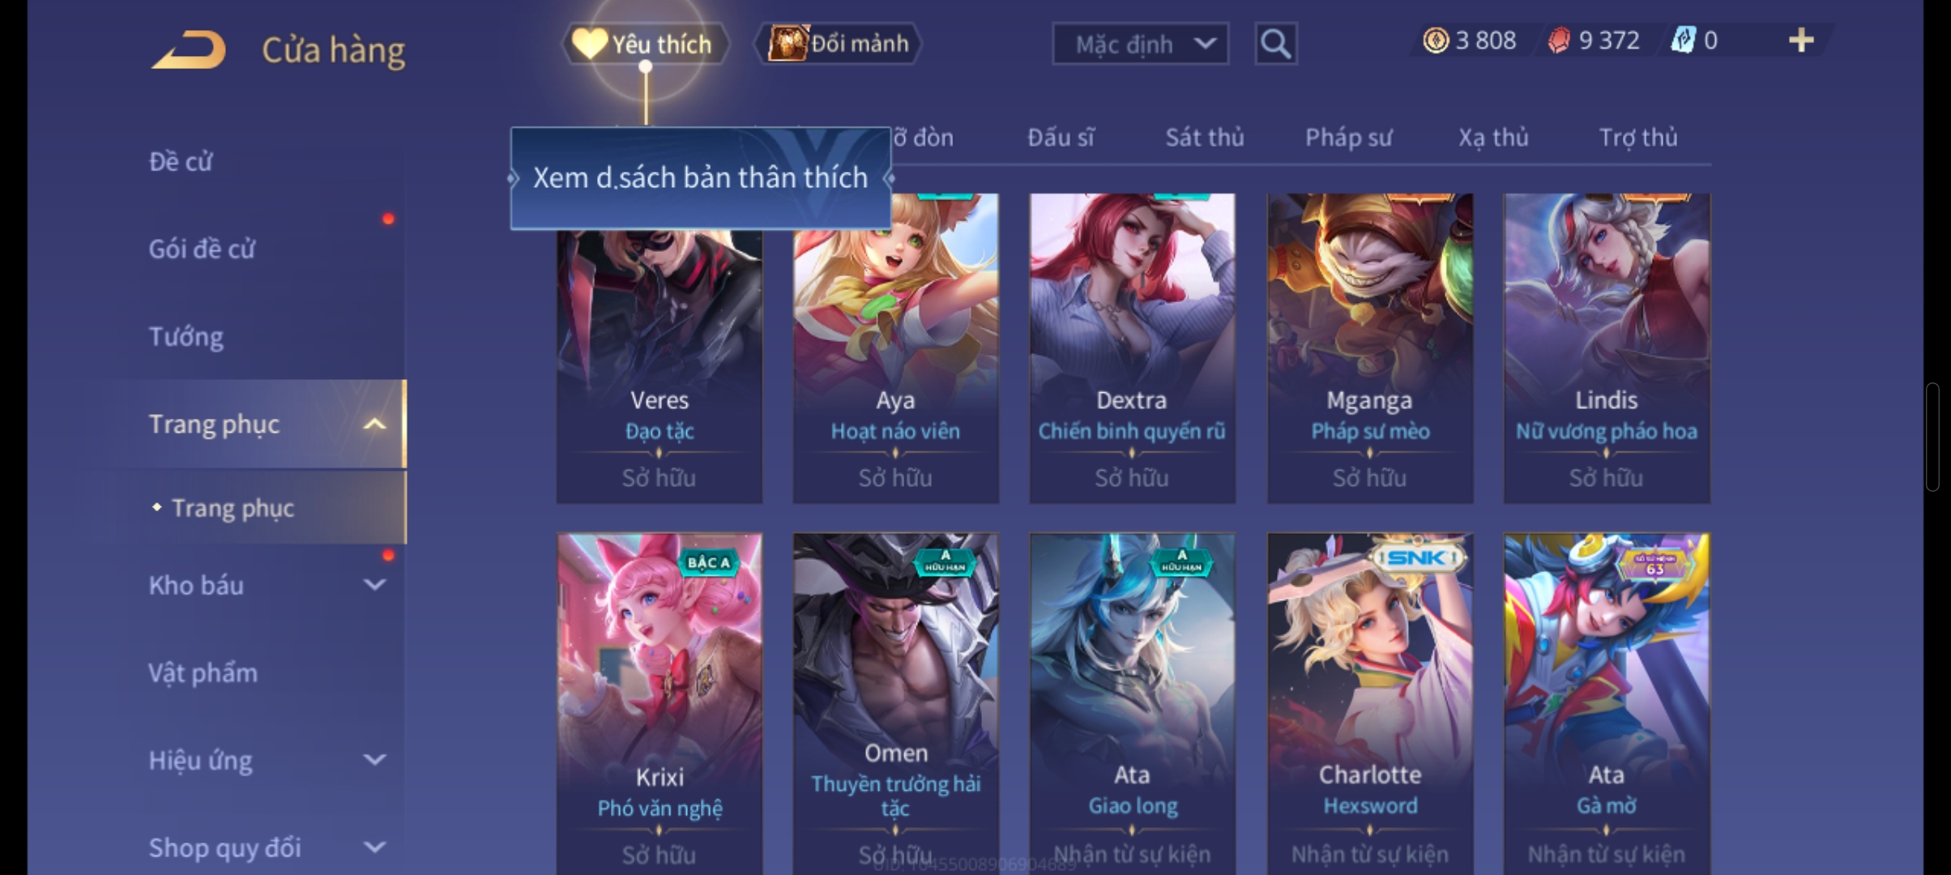Open the Mặc định sort dropdown
Image resolution: width=1951 pixels, height=875 pixels.
click(x=1140, y=44)
